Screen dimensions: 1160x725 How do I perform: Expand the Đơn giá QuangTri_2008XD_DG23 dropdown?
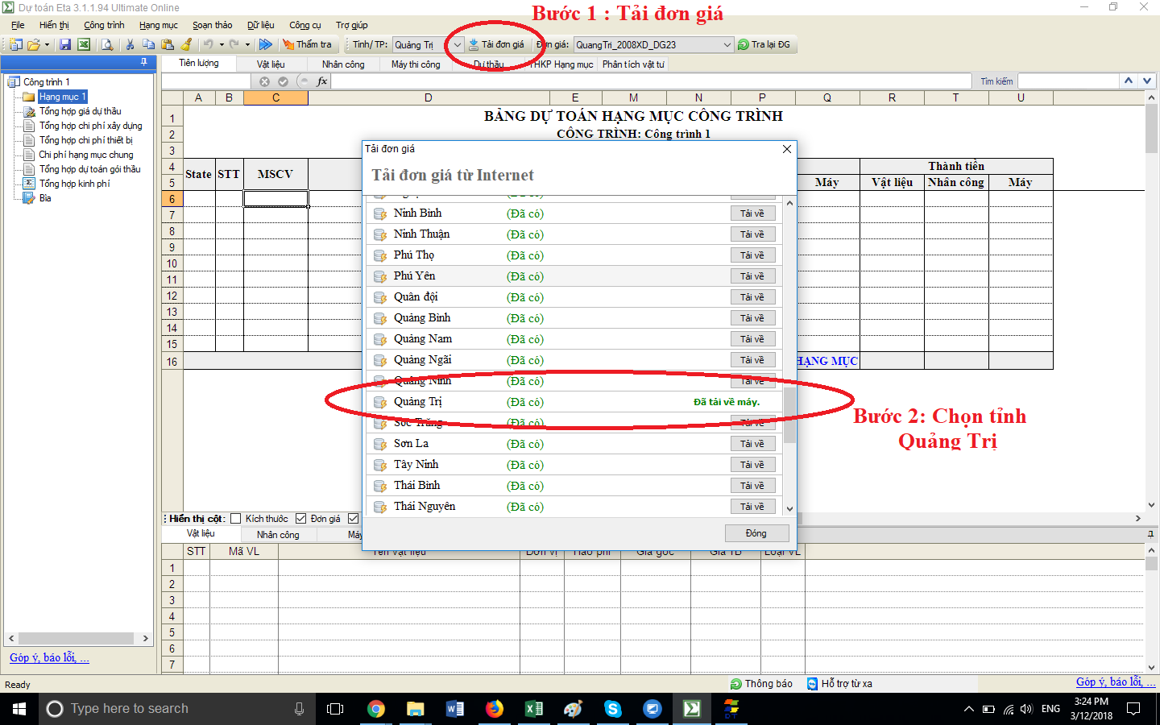pyautogui.click(x=727, y=45)
